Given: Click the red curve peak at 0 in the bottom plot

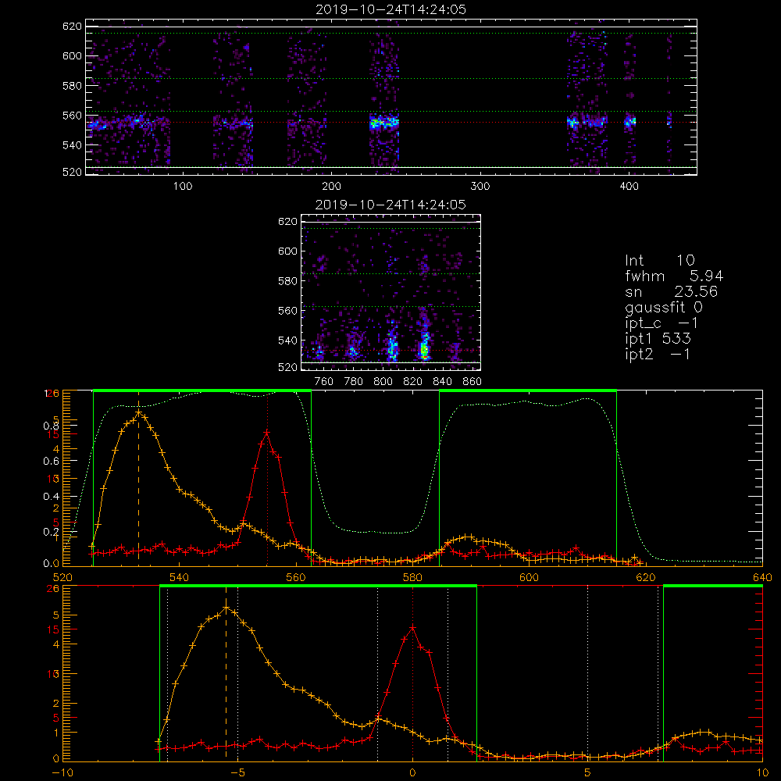Looking at the screenshot, I should pos(412,628).
